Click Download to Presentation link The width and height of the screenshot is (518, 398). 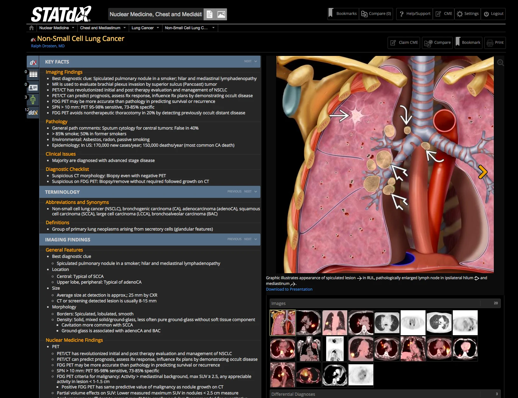click(289, 289)
